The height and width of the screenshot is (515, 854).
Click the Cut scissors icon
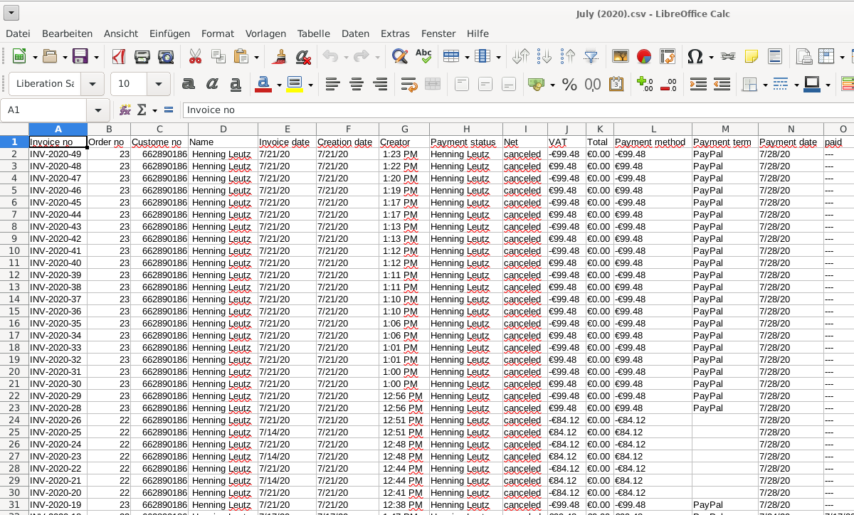coord(194,57)
